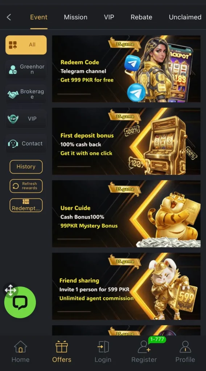The height and width of the screenshot is (371, 206).
Task: Tap the Login door icon
Action: pyautogui.click(x=103, y=347)
